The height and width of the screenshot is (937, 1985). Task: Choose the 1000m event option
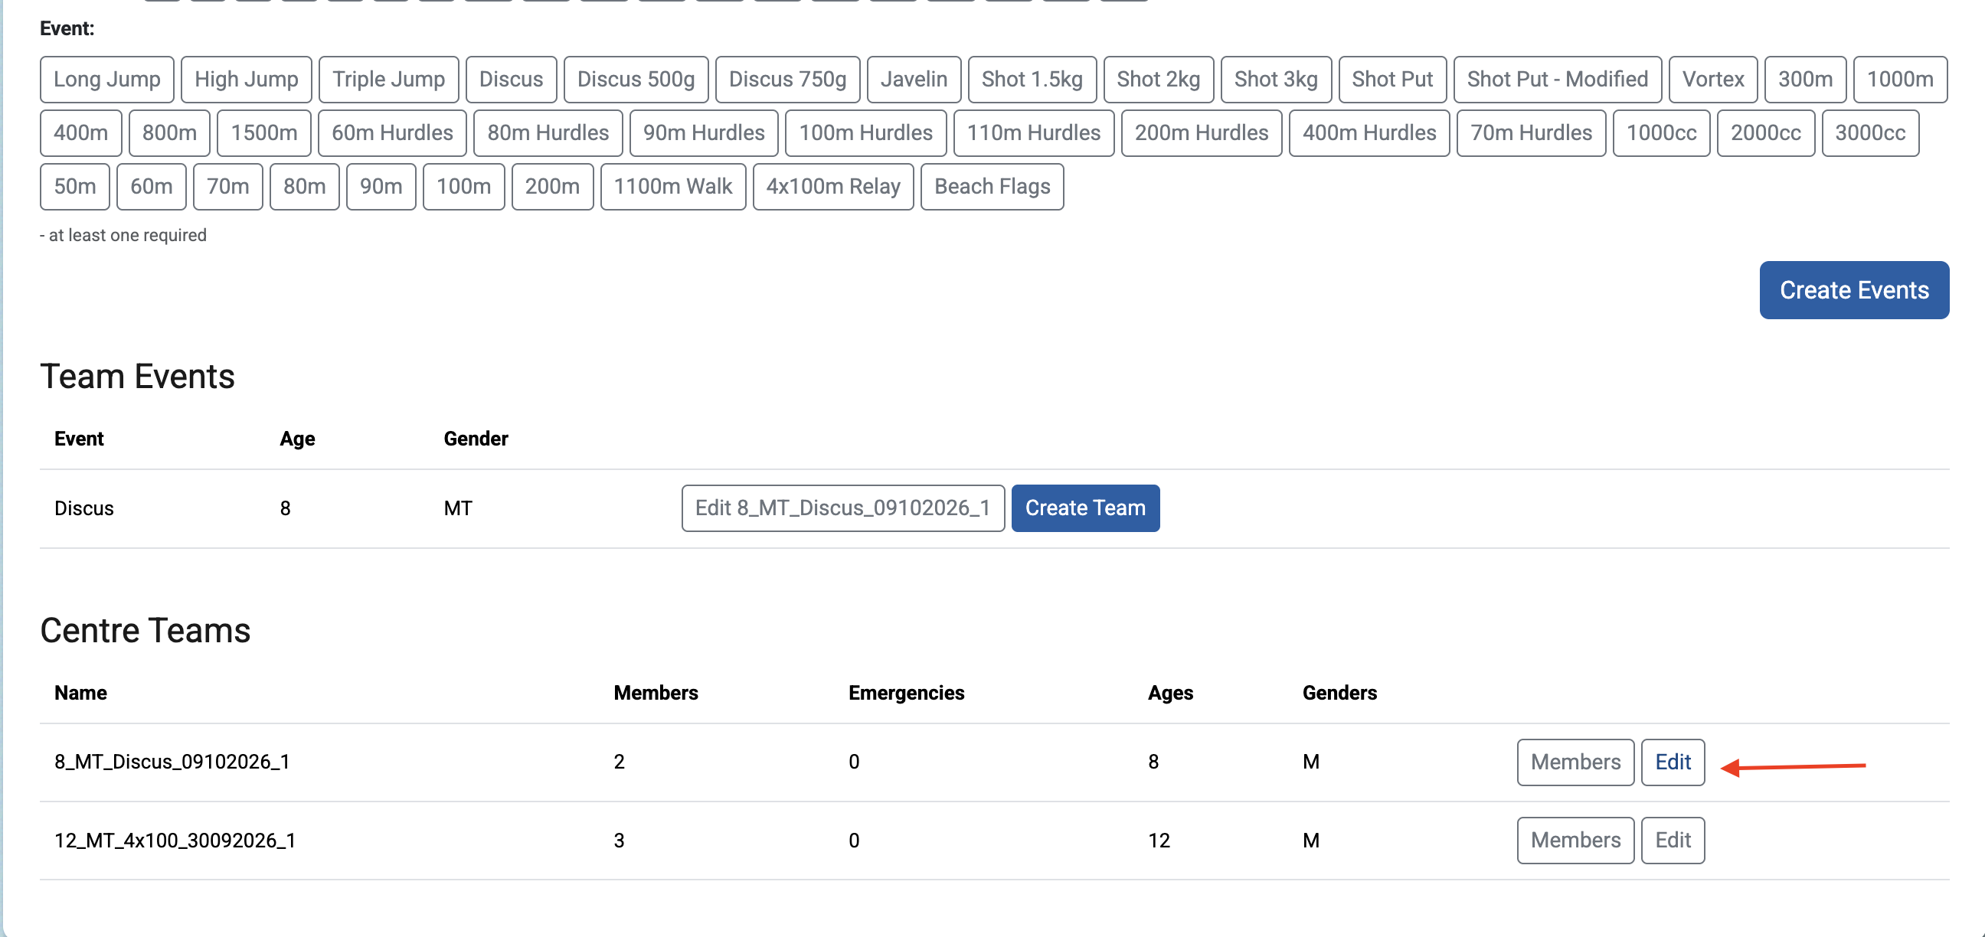click(x=1900, y=80)
